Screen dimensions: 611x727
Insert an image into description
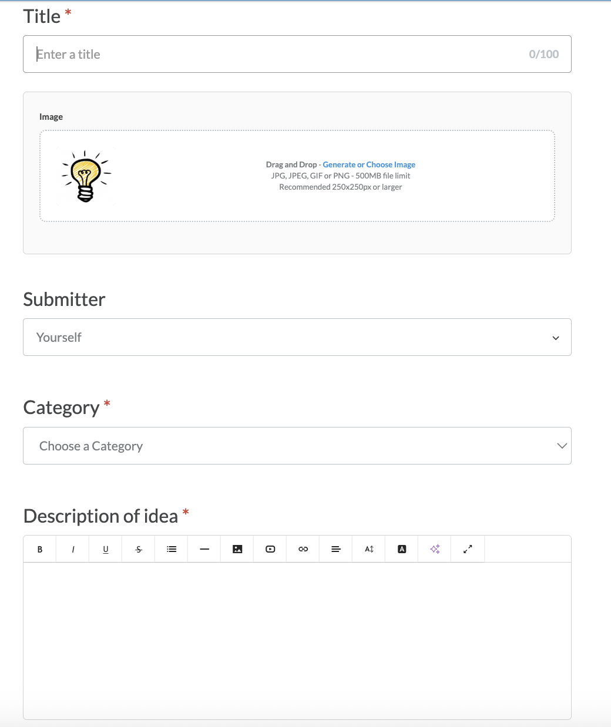(x=237, y=549)
